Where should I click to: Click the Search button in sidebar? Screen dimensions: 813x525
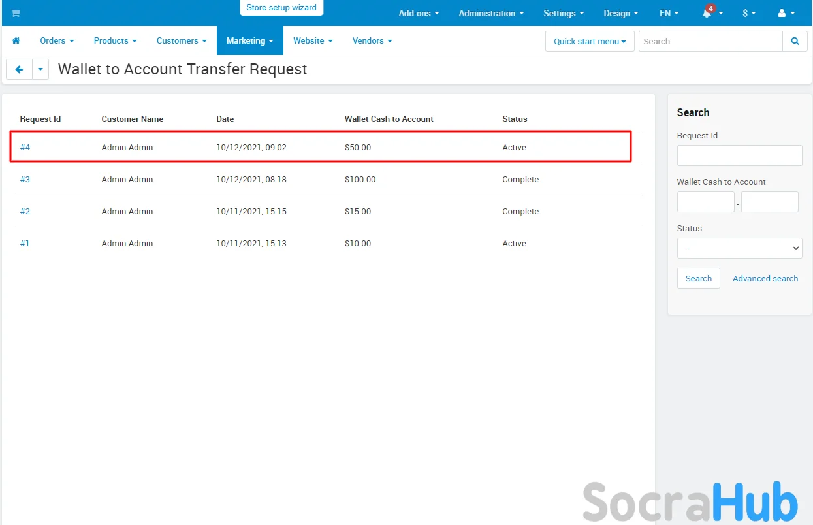click(698, 278)
